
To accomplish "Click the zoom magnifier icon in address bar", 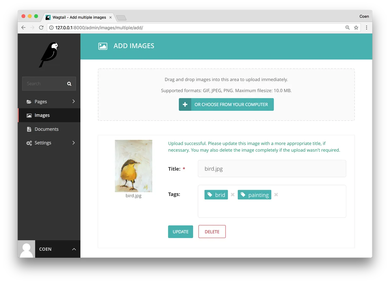I will 347,28.
